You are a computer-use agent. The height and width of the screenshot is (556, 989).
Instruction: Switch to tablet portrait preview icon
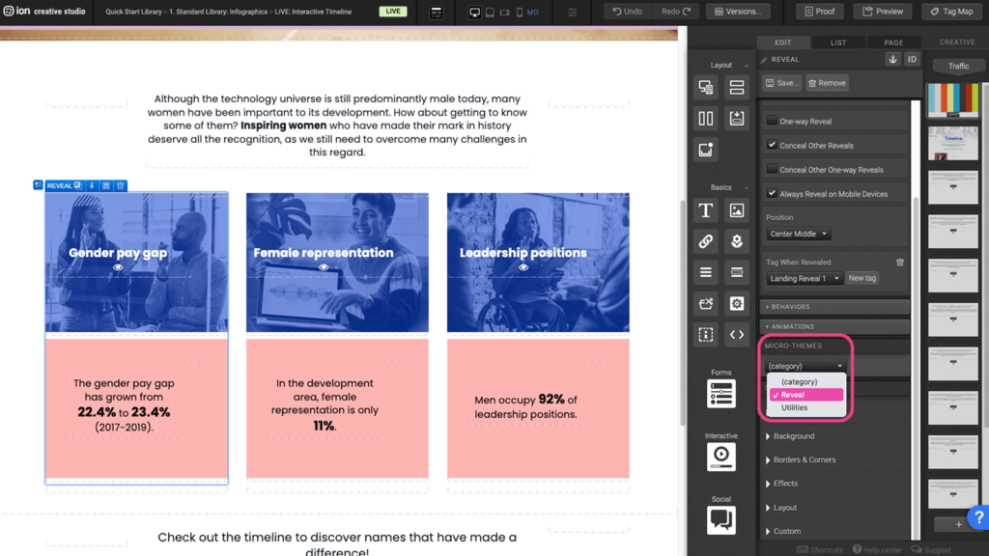pos(490,12)
